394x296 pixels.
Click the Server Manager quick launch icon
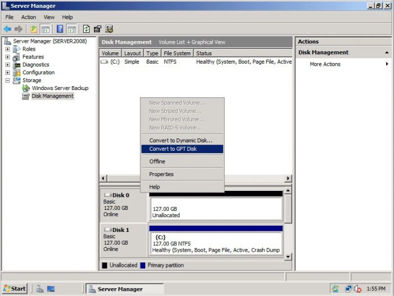(40, 289)
